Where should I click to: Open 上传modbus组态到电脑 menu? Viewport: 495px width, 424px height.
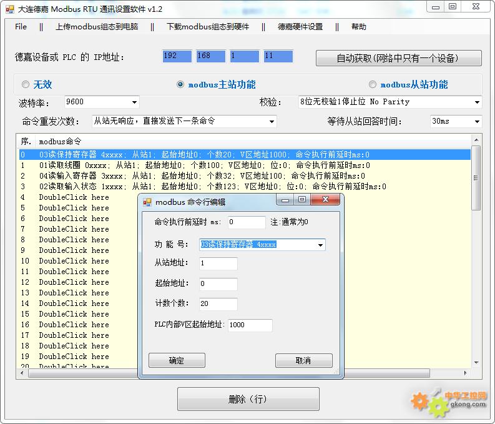tap(97, 27)
